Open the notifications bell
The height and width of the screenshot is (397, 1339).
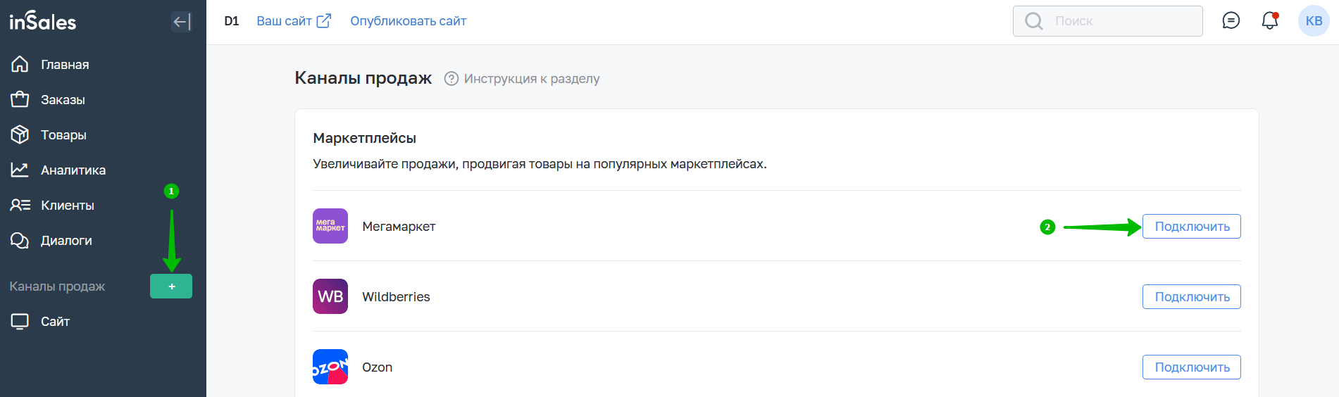[x=1269, y=21]
